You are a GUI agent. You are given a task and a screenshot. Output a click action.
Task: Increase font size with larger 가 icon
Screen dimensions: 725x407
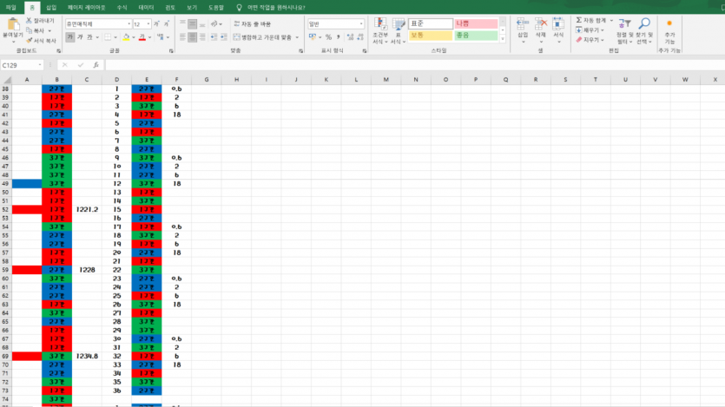pyautogui.click(x=157, y=24)
